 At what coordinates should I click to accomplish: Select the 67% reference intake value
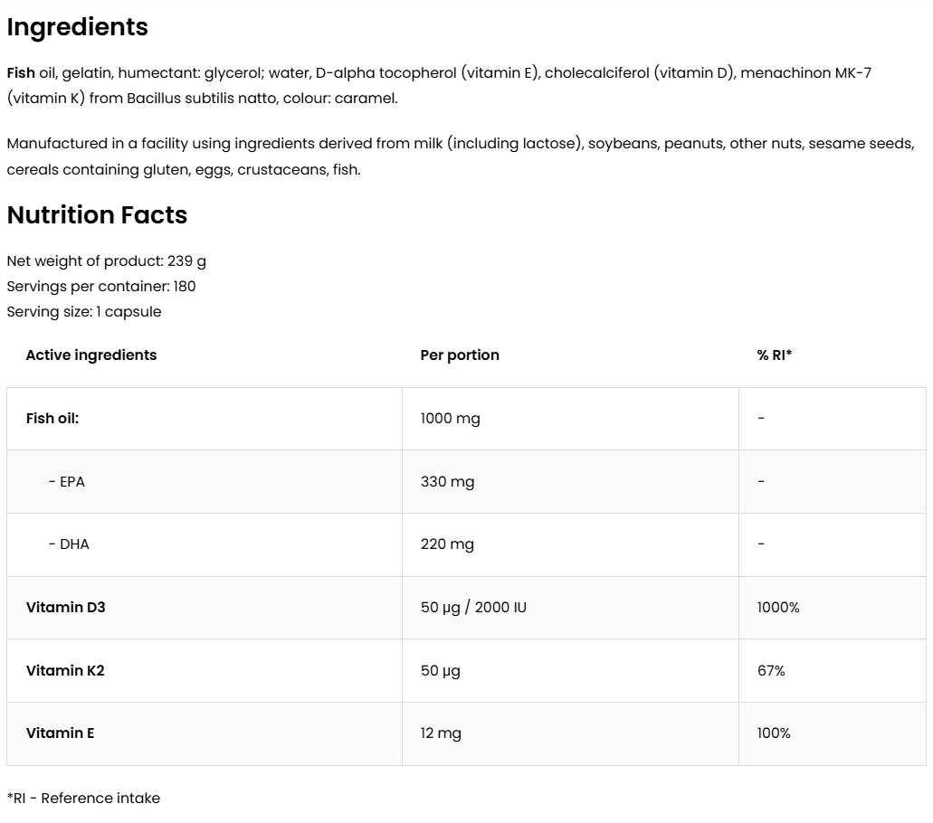[x=771, y=671]
